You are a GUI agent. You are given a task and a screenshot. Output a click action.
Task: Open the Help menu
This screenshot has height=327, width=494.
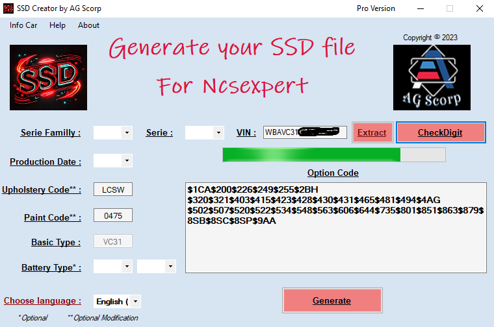pos(57,25)
